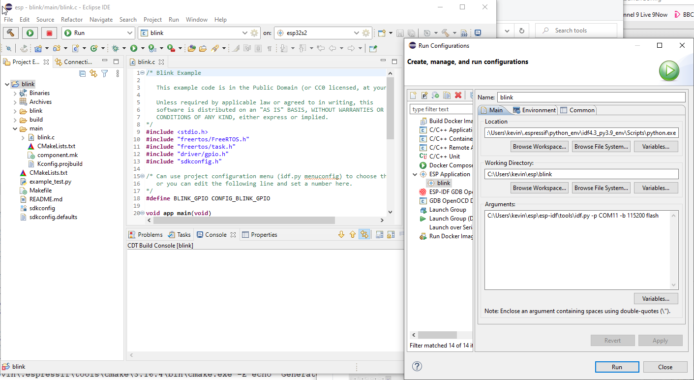694x380 pixels.
Task: Switch to the Connections view tab
Action: point(74,62)
